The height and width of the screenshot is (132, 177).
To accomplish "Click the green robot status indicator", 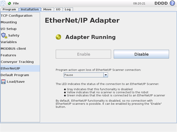I will [x=10, y=4].
